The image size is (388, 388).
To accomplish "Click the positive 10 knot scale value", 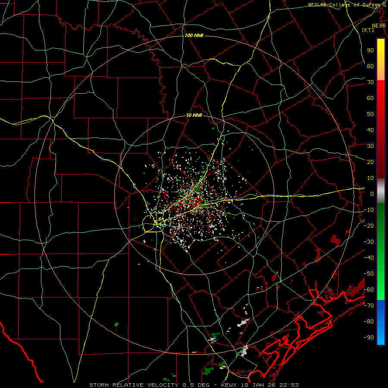I will pyautogui.click(x=370, y=178).
